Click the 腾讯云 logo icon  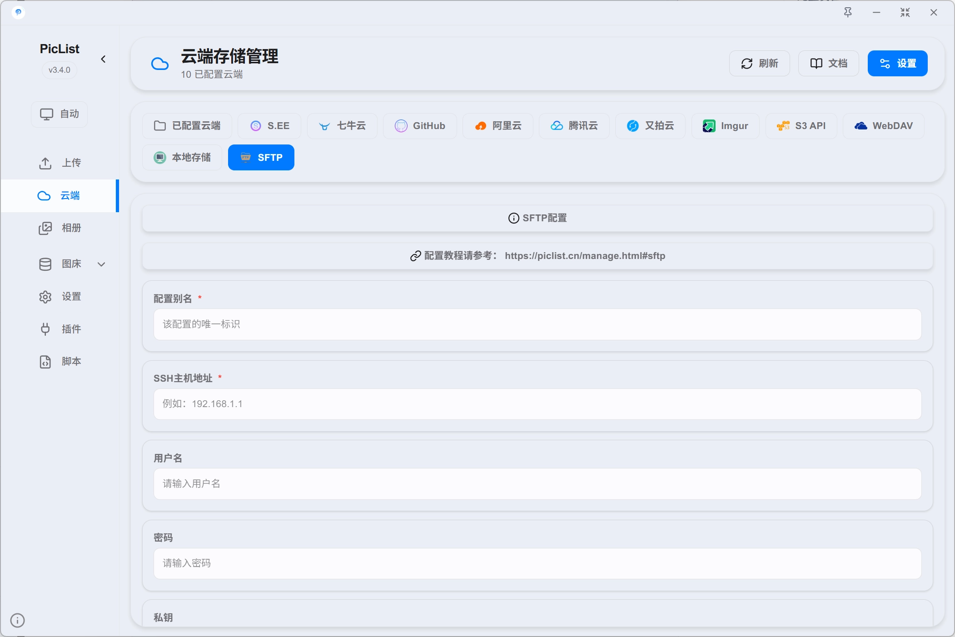(557, 126)
